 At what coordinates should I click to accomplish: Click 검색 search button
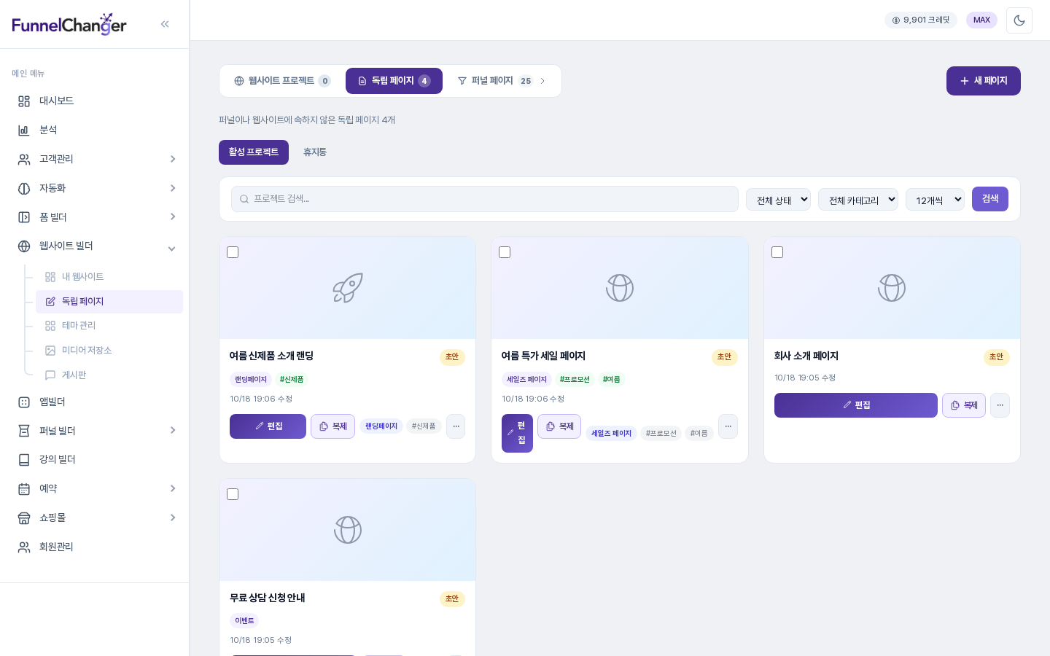[990, 199]
